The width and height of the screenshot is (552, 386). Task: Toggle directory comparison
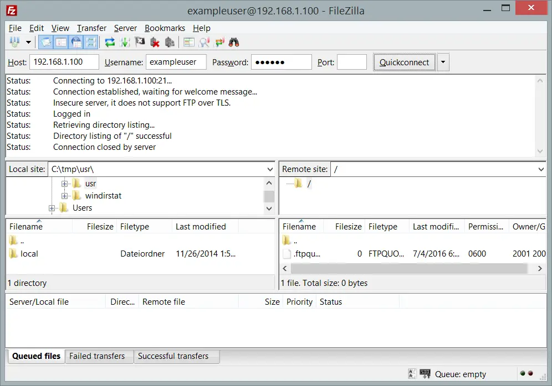[204, 43]
